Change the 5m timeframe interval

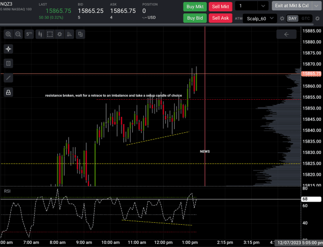point(29,34)
